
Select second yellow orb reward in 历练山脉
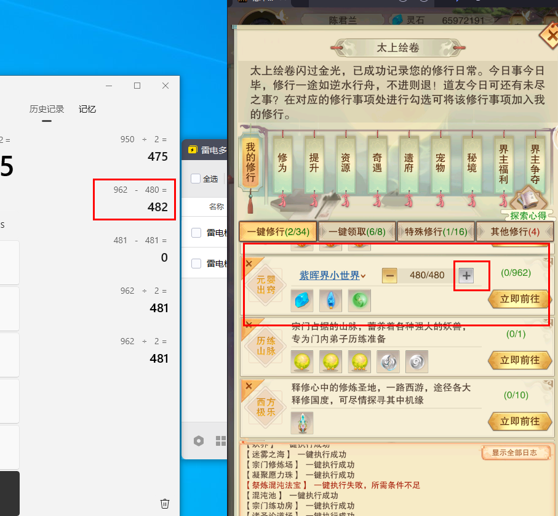click(x=330, y=362)
